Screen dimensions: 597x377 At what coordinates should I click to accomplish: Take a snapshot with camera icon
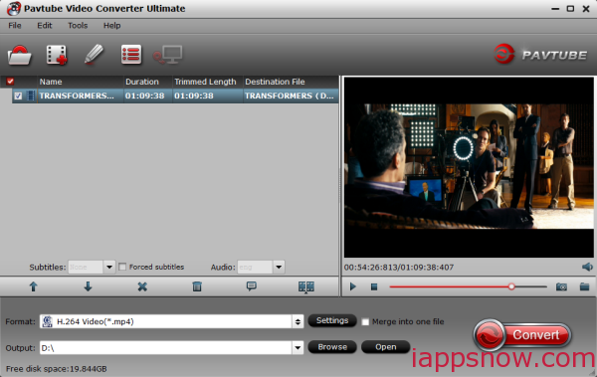click(561, 286)
